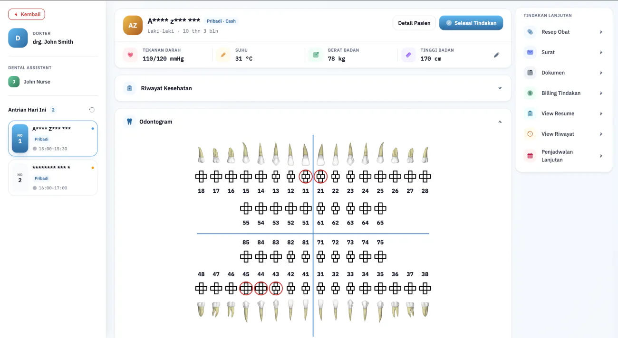Click the Billing Tindakan money icon
Screen dimensions: 618x338
[530, 93]
